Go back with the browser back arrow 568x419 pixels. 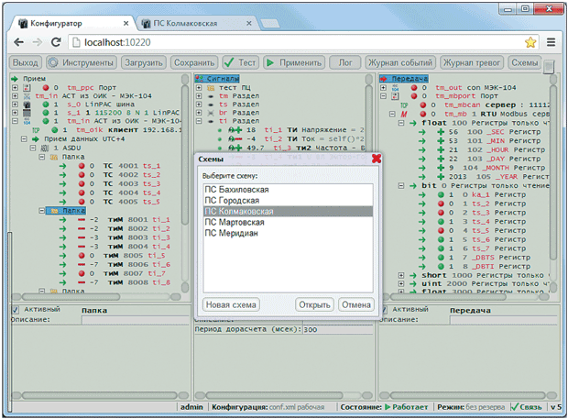[19, 42]
